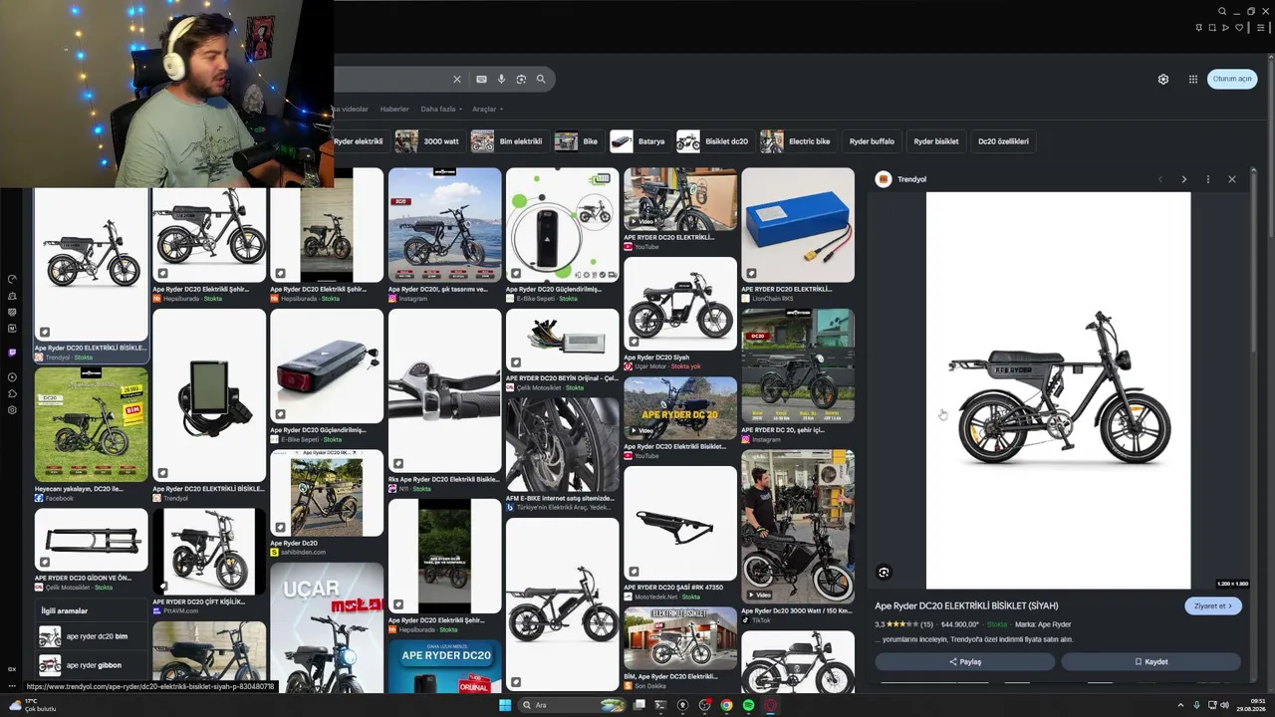The image size is (1275, 717).
Task: Select the Dc20 özellikleri chip
Action: 1003,141
